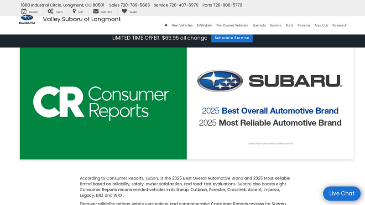Call the Sales number 720-789-5663
Viewport: 365px width, 205px height.
[135, 5]
